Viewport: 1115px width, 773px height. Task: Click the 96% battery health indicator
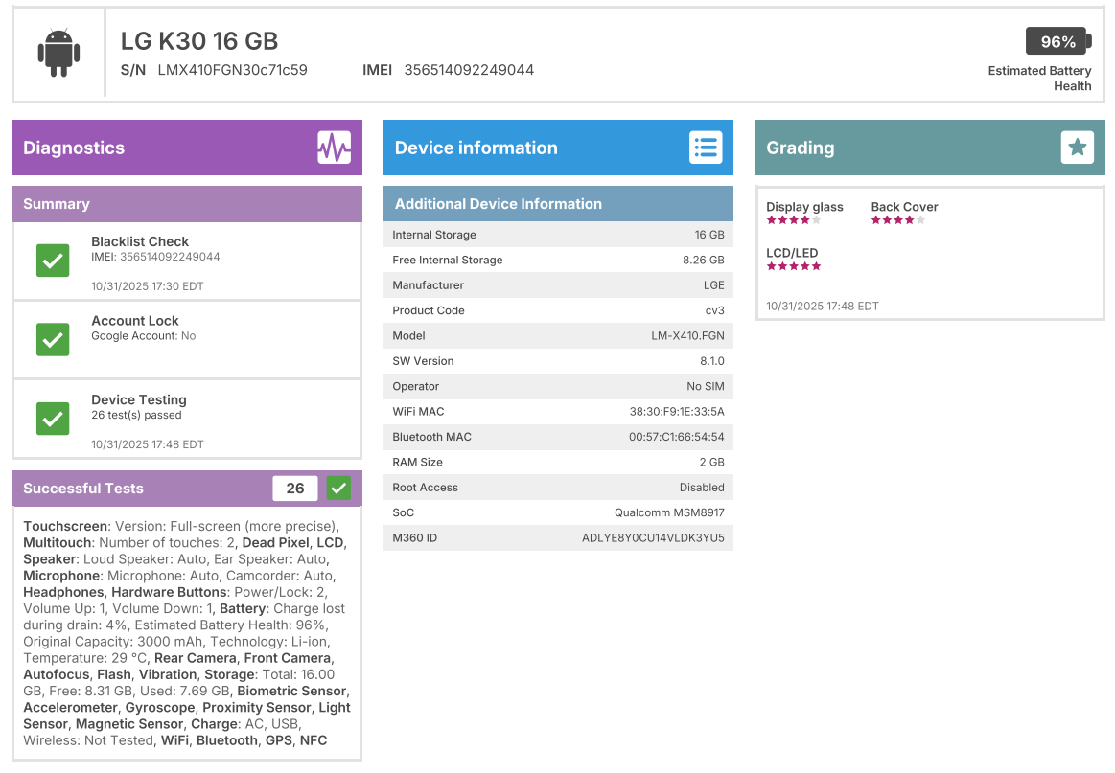tap(1057, 41)
